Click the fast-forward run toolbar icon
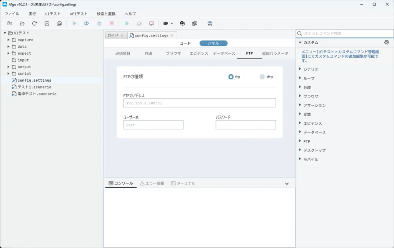The image size is (394, 248). pyautogui.click(x=87, y=23)
